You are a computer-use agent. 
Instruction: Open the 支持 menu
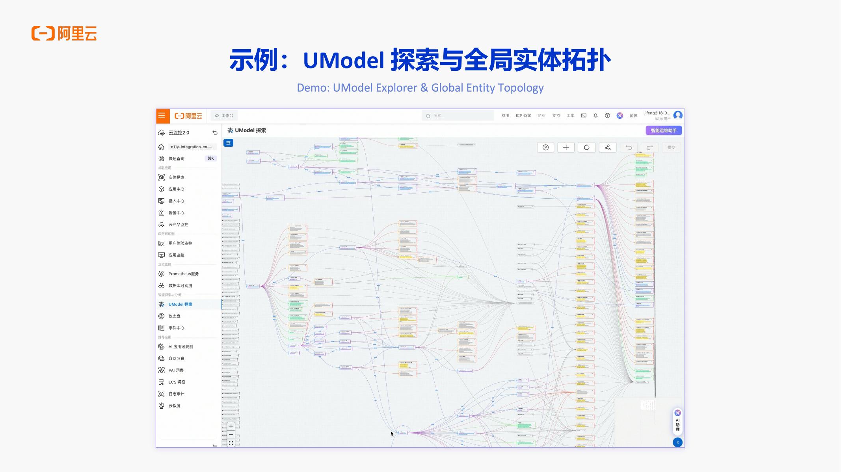point(556,116)
